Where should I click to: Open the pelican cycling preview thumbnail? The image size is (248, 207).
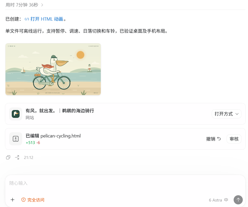click(53, 69)
